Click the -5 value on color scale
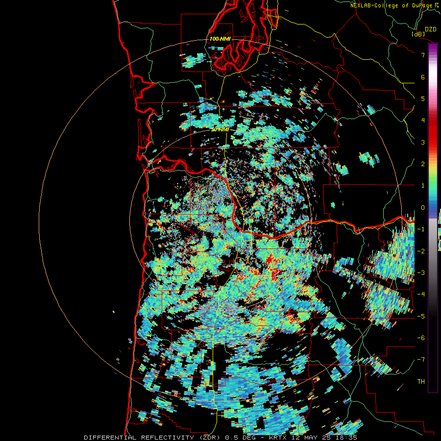The width and height of the screenshot is (441, 441). click(421, 317)
